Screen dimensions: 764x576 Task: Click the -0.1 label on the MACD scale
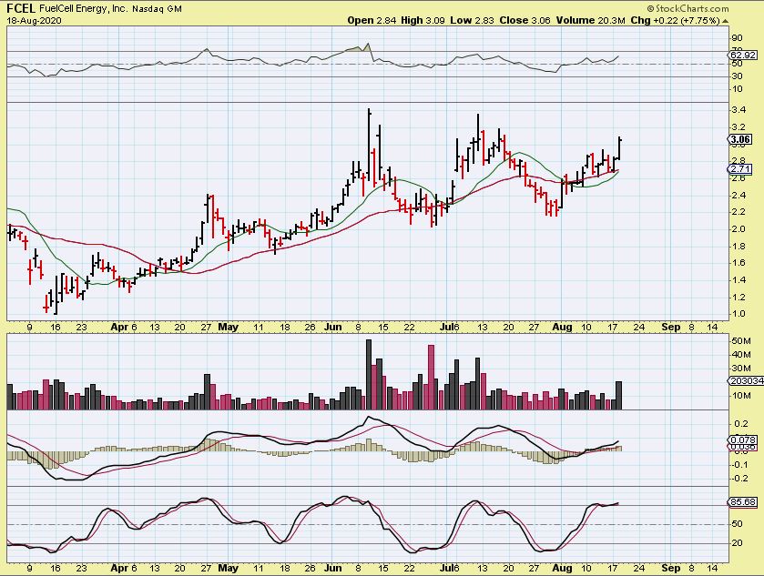[739, 464]
